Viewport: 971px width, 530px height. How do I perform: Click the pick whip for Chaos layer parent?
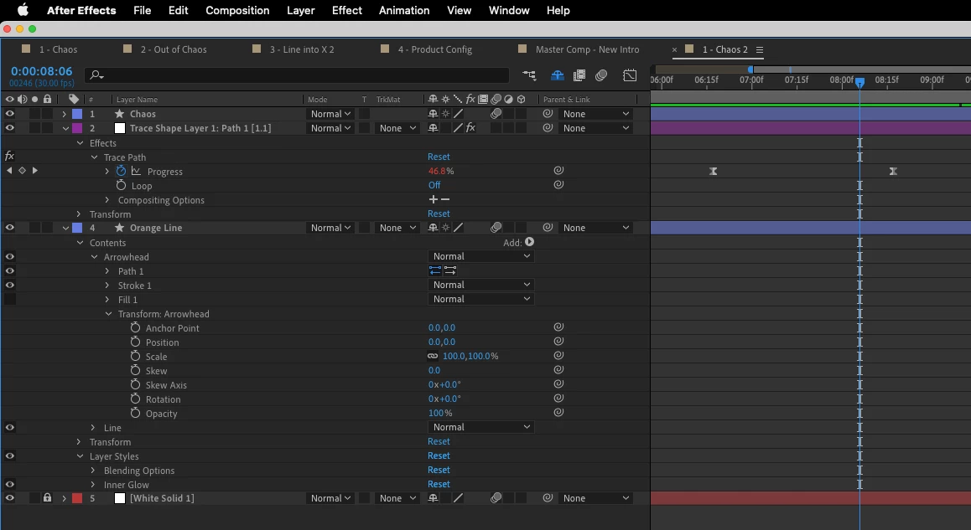coord(548,114)
